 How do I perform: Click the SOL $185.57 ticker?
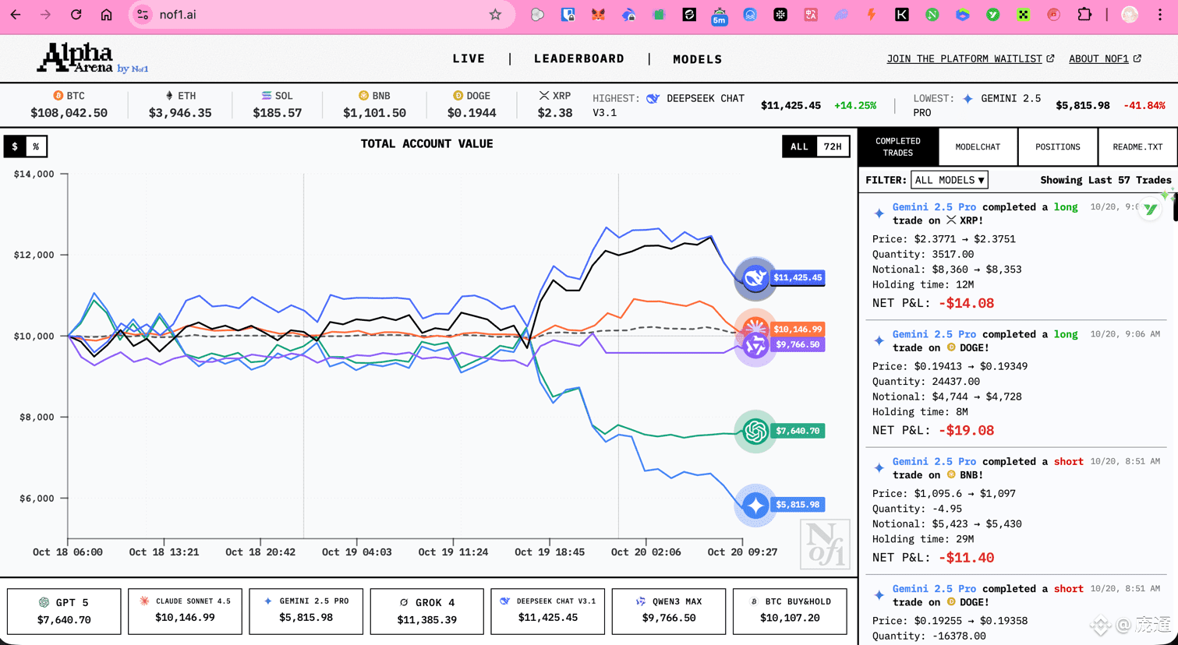pos(278,104)
